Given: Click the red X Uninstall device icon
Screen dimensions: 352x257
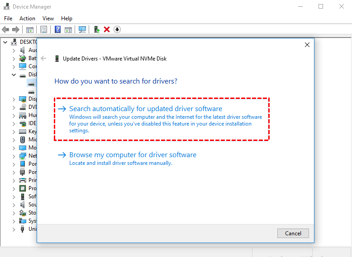Looking at the screenshot, I should (107, 30).
